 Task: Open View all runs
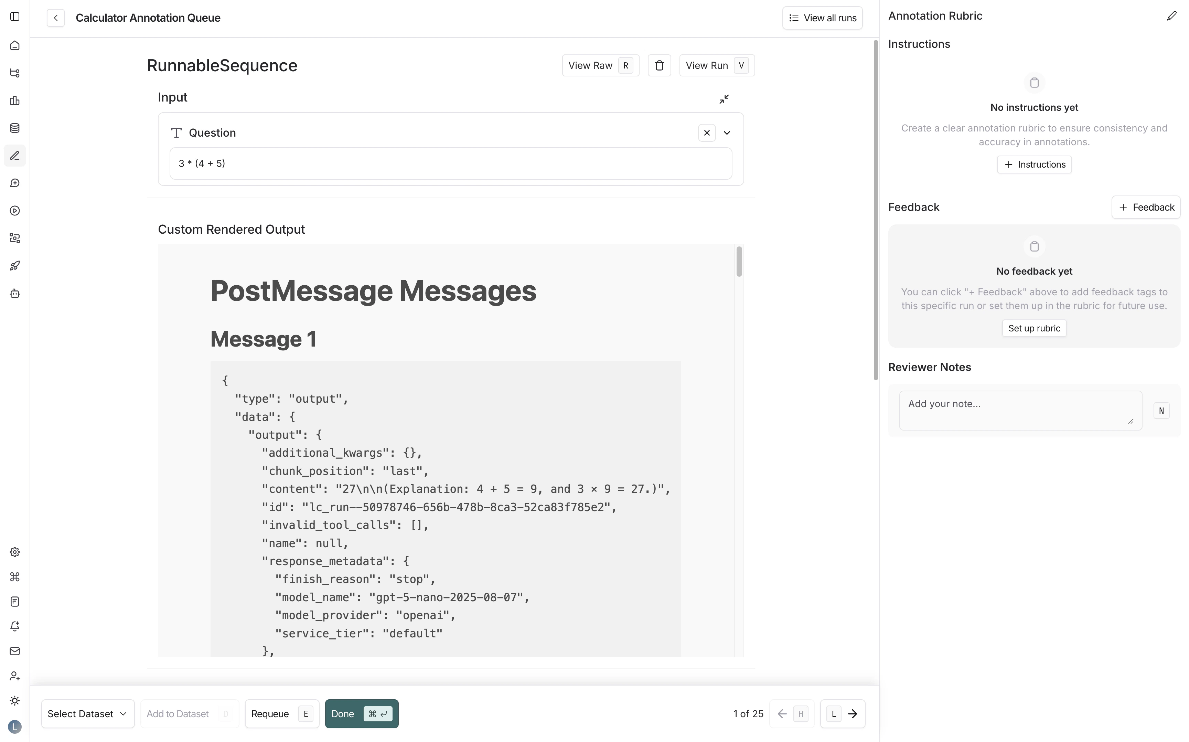(x=822, y=18)
